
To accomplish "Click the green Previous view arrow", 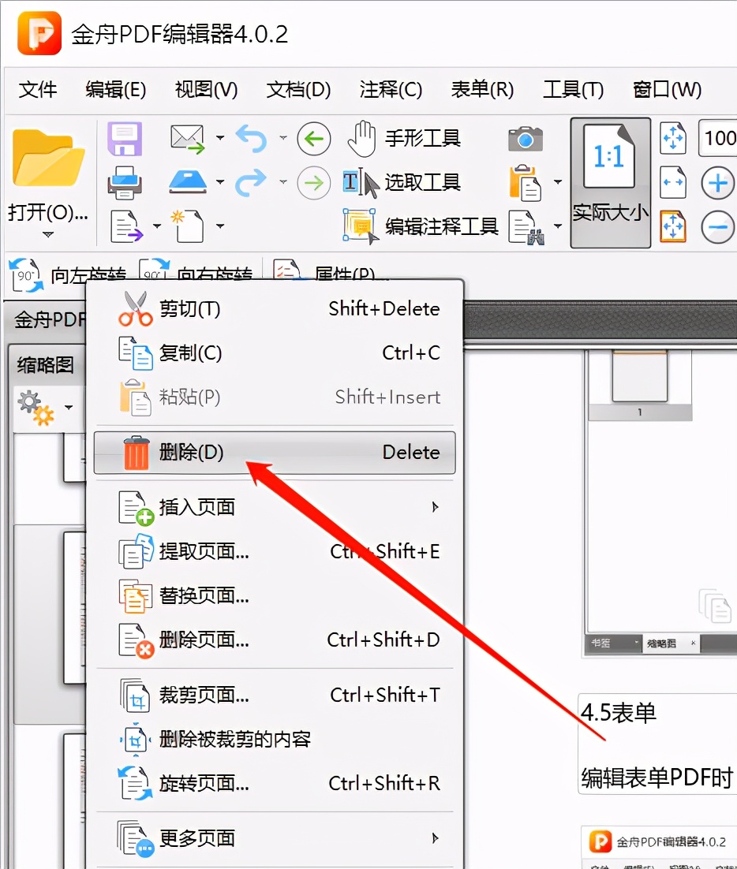I will (314, 138).
